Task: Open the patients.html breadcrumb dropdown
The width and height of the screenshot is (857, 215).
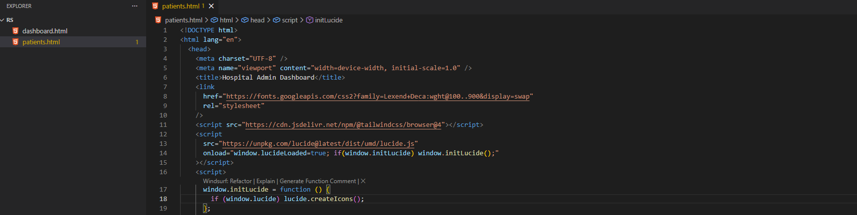Action: (x=184, y=20)
